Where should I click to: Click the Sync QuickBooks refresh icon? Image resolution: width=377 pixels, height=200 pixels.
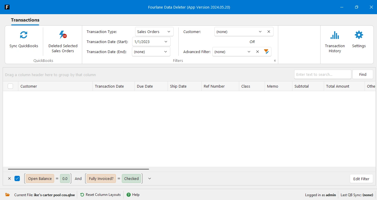coord(24,35)
